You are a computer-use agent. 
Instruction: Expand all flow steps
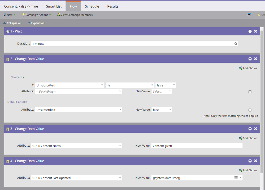click(36, 23)
